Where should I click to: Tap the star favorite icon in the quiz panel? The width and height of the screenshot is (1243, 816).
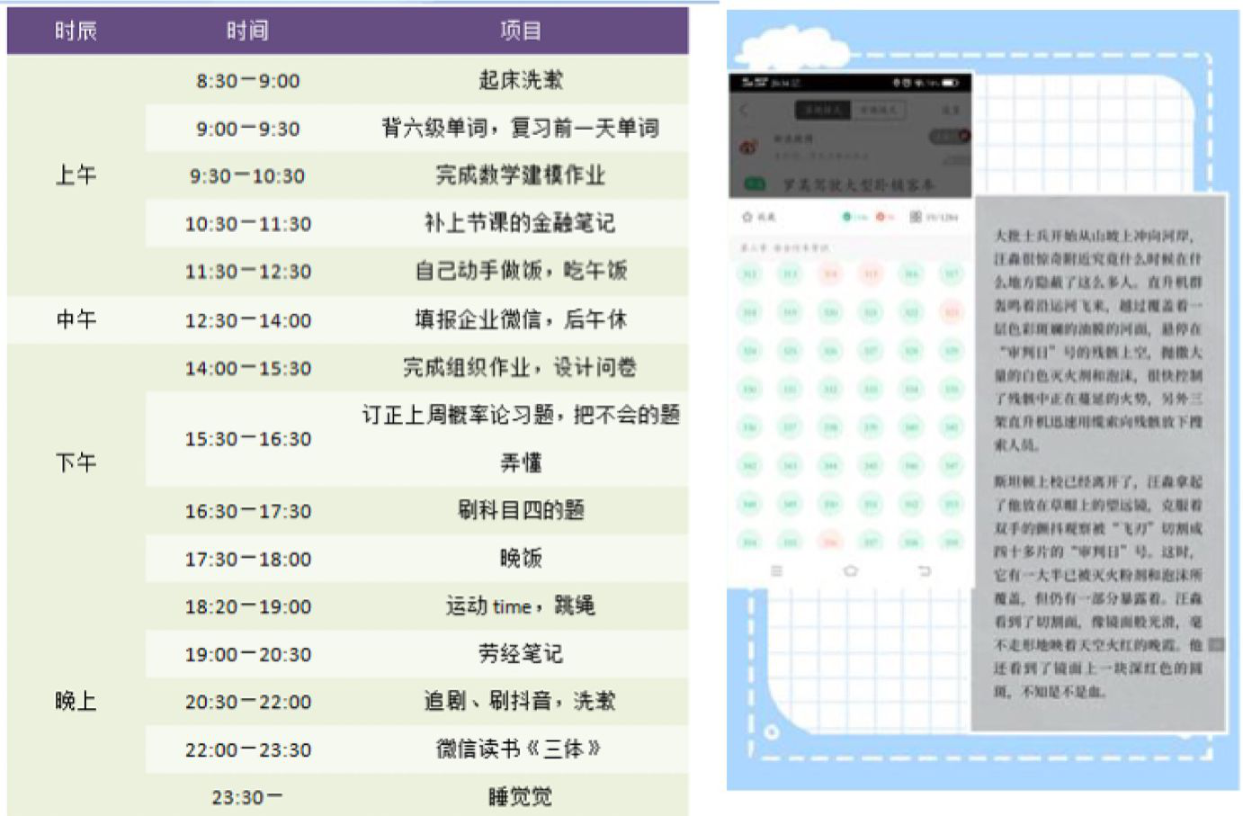tap(747, 217)
